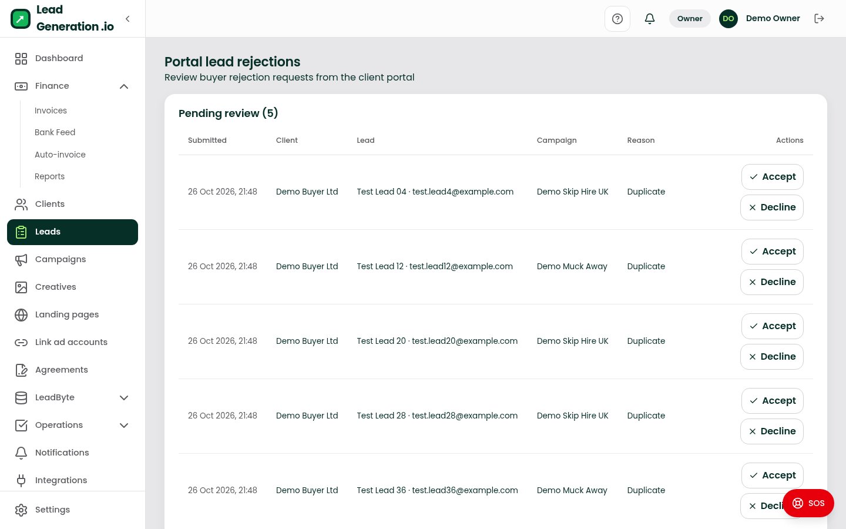Click the Link ad accounts chain icon

(x=21, y=342)
